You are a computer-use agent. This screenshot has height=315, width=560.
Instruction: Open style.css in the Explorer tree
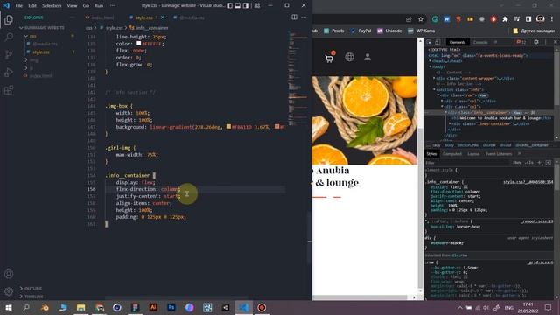pyautogui.click(x=41, y=52)
